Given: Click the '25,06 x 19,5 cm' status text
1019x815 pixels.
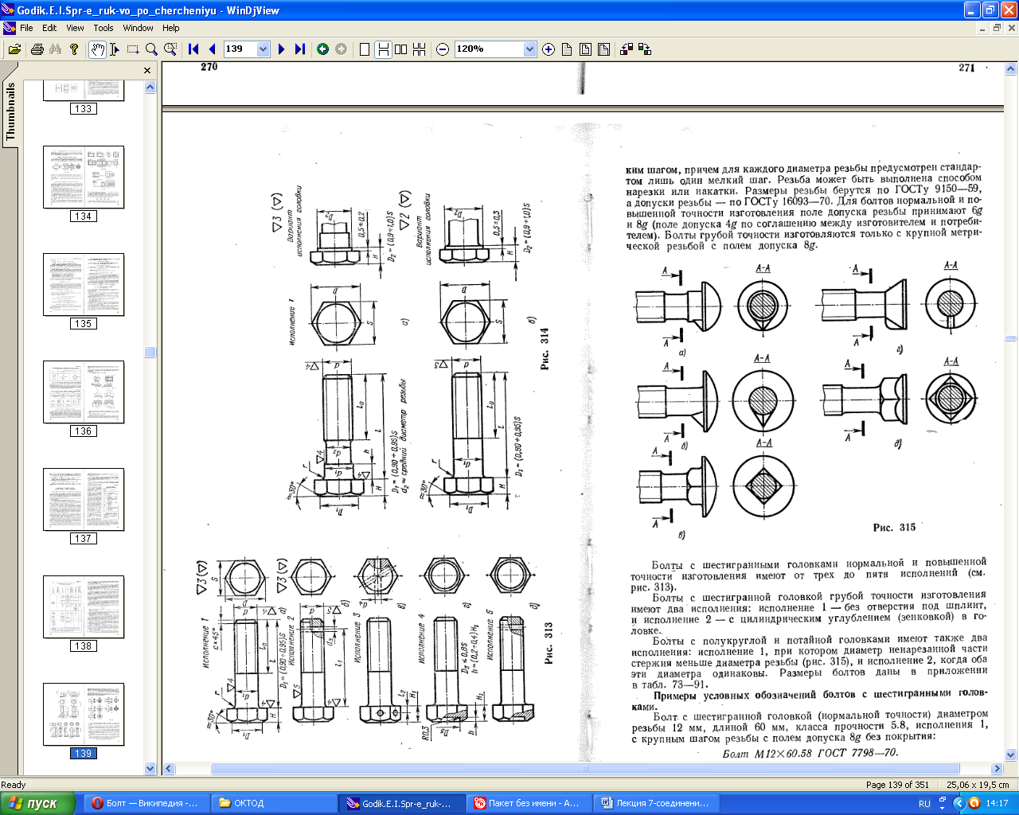Looking at the screenshot, I should (x=978, y=785).
